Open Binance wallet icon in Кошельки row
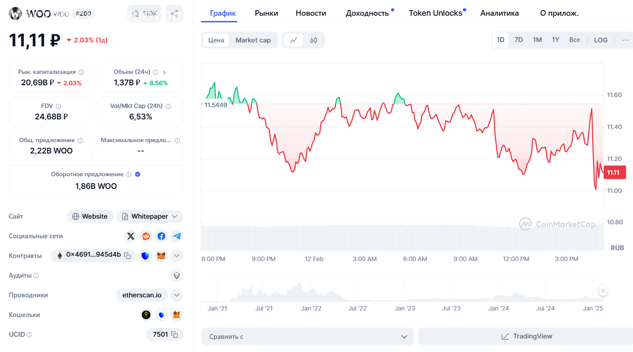Screen dimensions: 633x352 146,315
